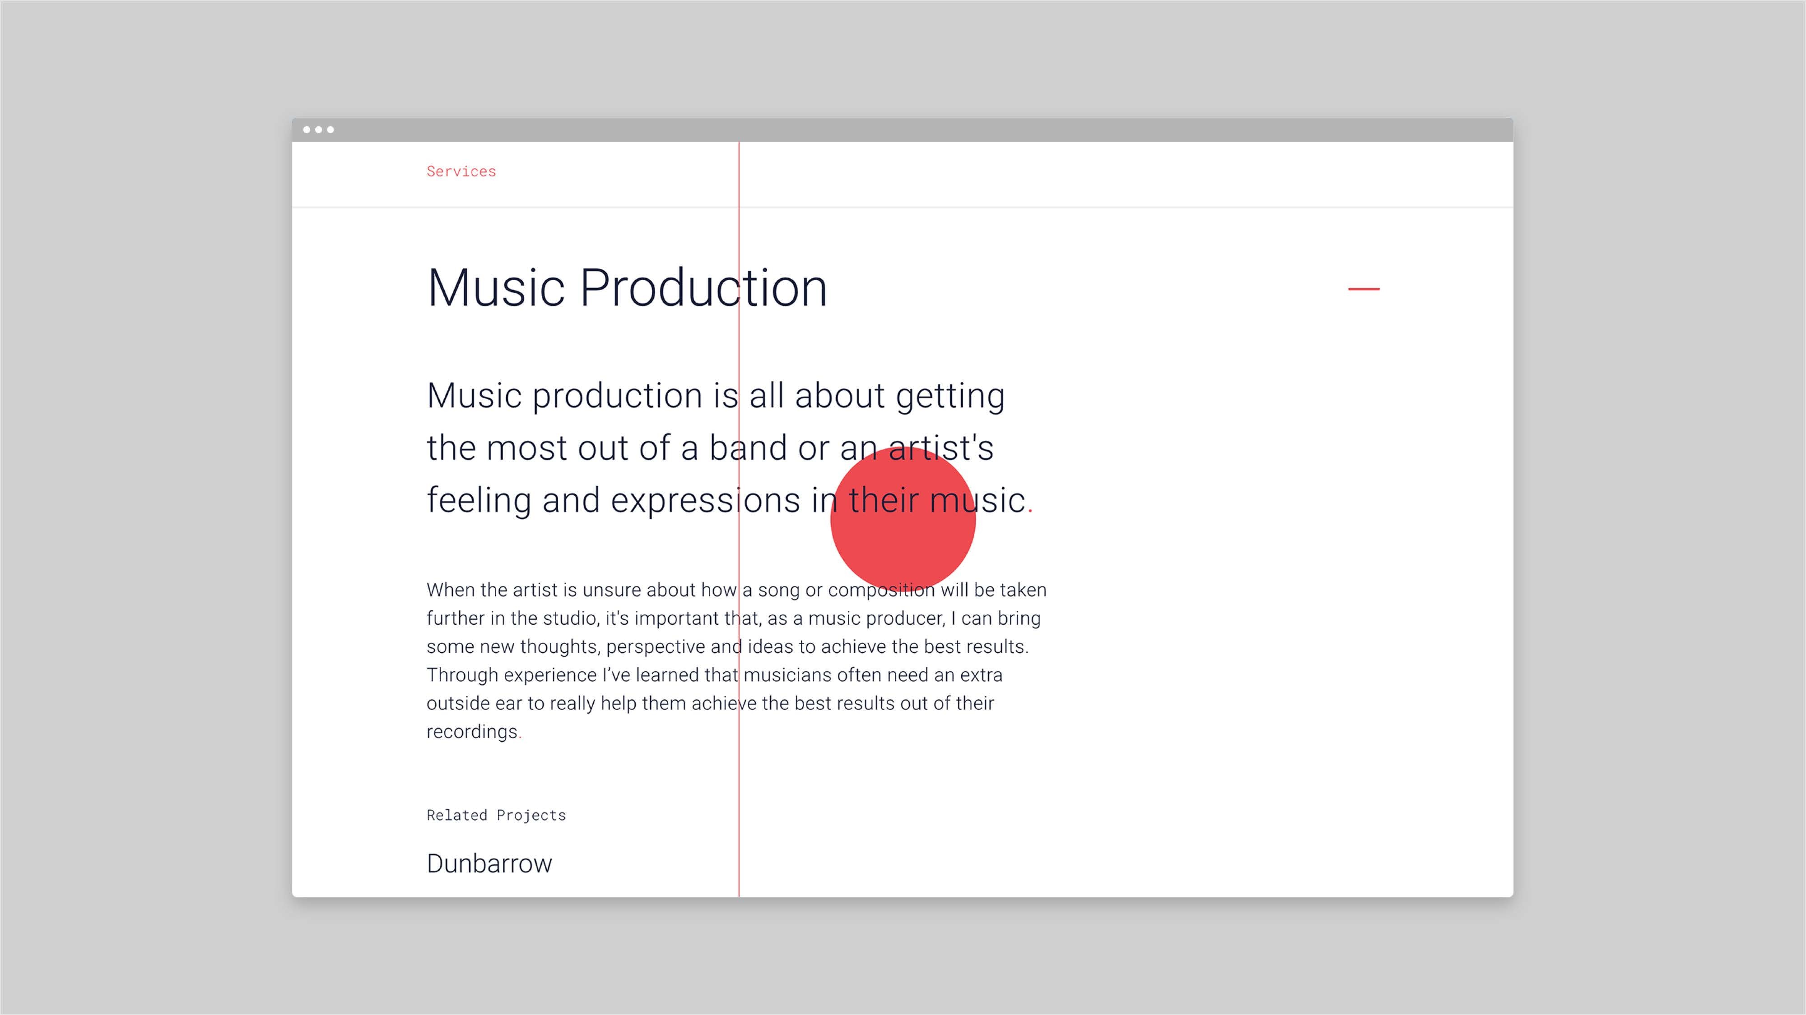Click the line "Through experience I've learned that musicians"
Screen dimensions: 1806x1015
point(714,674)
